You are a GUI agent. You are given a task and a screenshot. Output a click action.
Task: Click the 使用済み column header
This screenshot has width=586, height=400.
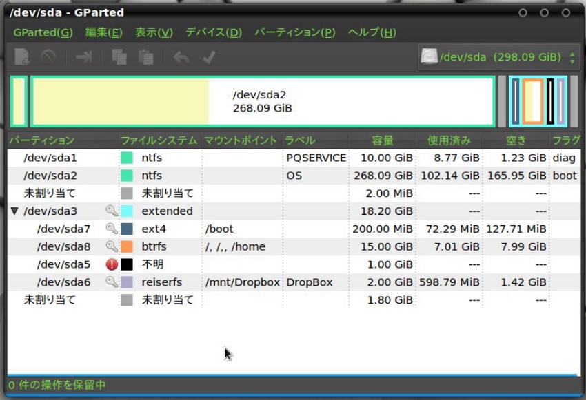point(449,140)
